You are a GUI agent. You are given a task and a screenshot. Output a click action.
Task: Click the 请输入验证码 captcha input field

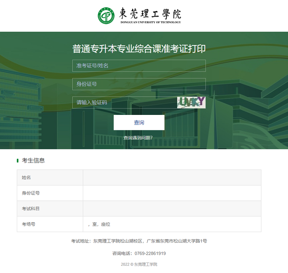[124, 102]
